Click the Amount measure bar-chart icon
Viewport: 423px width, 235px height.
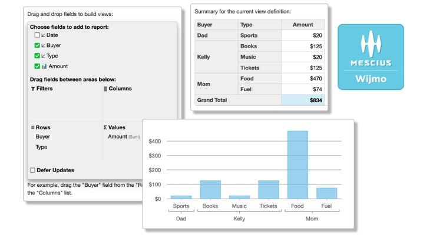tap(44, 66)
